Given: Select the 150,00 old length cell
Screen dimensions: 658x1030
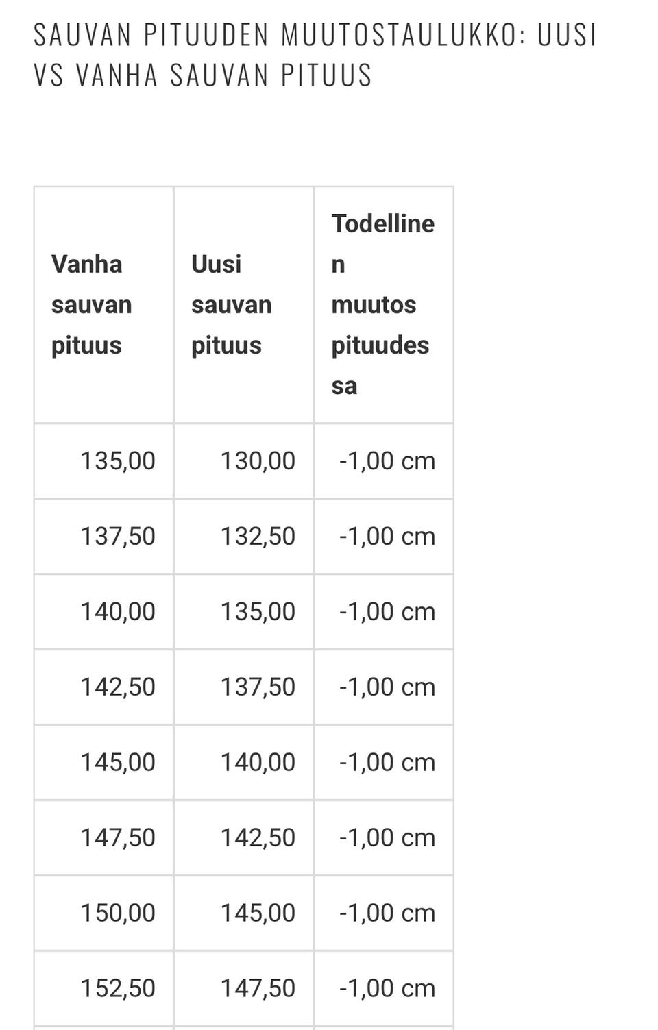Looking at the screenshot, I should tap(118, 913).
